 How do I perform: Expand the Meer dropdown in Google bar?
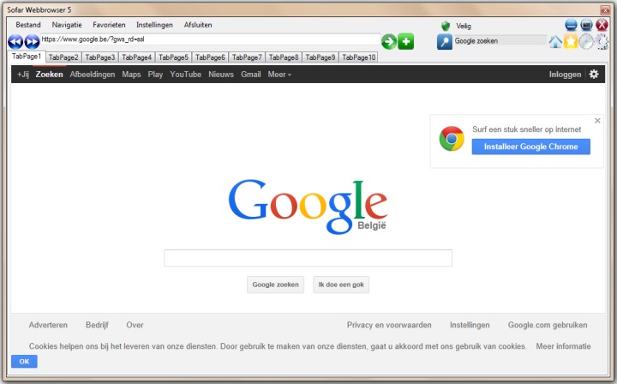(x=279, y=75)
